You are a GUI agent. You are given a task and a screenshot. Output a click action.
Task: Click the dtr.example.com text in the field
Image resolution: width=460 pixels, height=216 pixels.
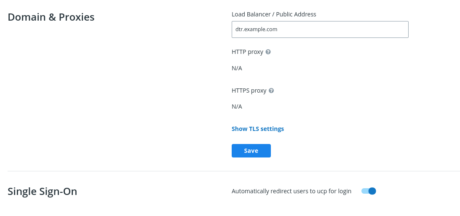point(256,29)
